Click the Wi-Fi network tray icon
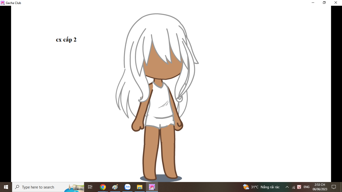The width and height of the screenshot is (342, 192). (293, 187)
